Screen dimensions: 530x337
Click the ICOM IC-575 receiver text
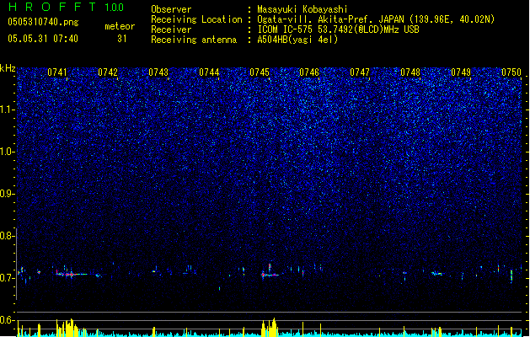tap(338, 29)
